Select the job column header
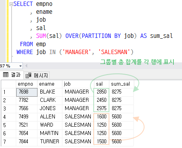This screenshot has width=182, height=148. (78, 84)
